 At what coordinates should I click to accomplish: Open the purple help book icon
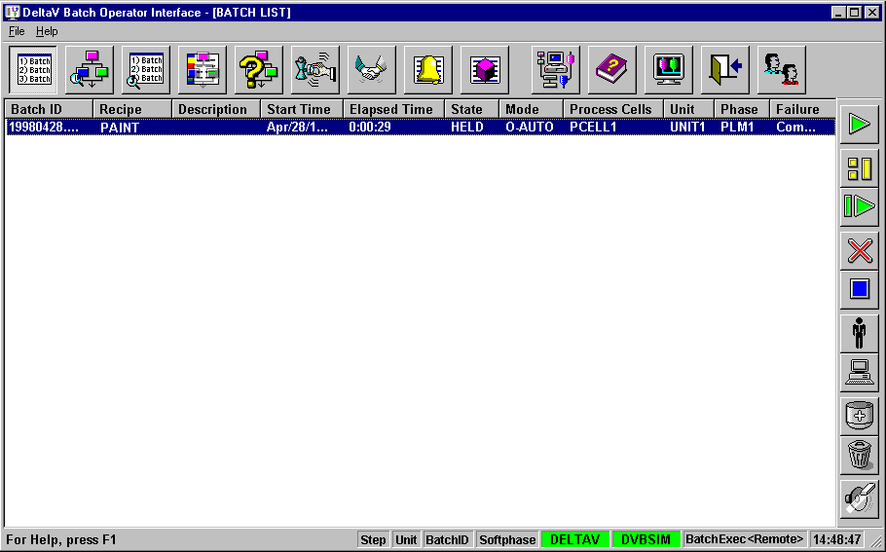pos(612,70)
